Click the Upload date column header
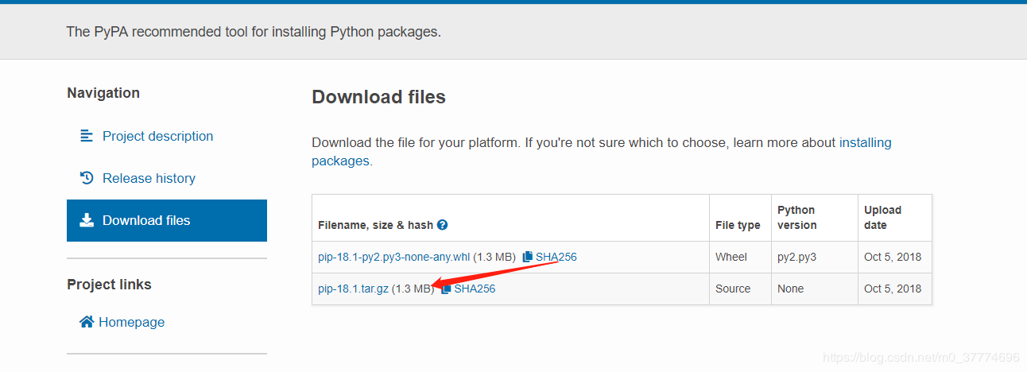This screenshot has height=372, width=1027. coord(882,217)
